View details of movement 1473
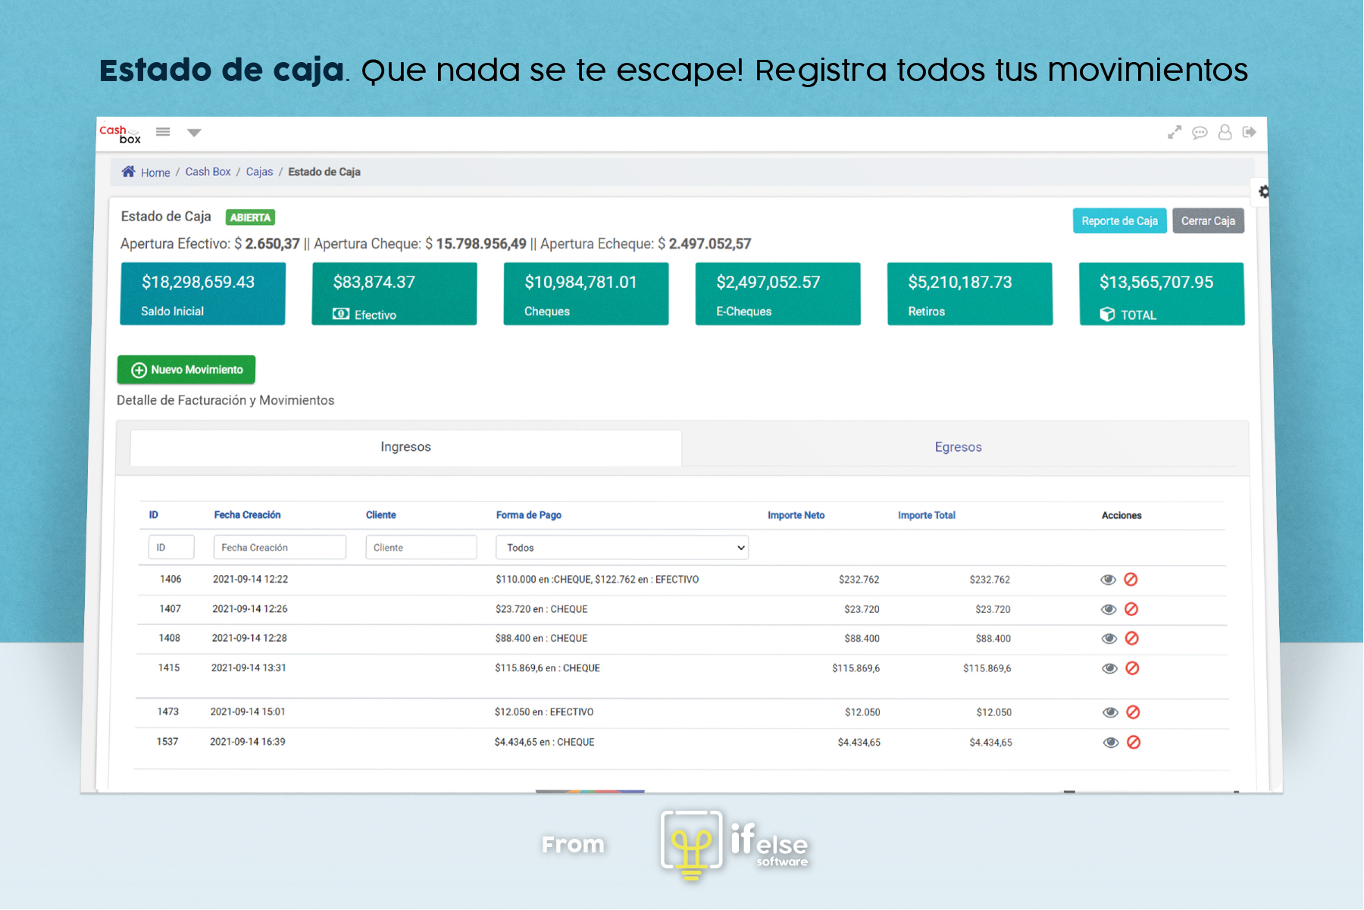1364x910 pixels. pos(1111,712)
